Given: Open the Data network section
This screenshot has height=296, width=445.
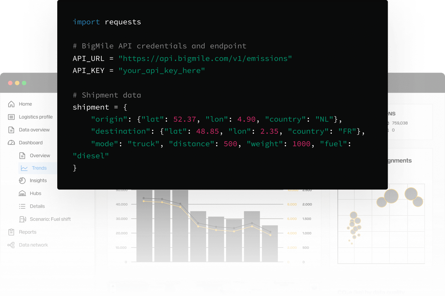Looking at the screenshot, I should (x=33, y=245).
